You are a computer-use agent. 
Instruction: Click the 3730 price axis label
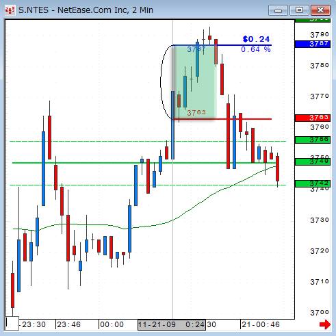320,220
